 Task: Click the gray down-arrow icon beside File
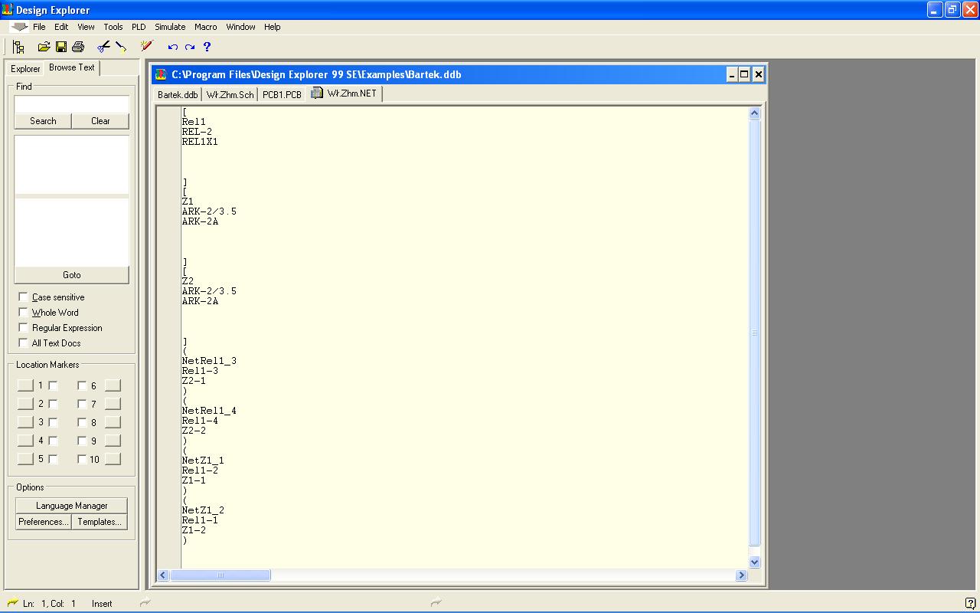point(19,27)
